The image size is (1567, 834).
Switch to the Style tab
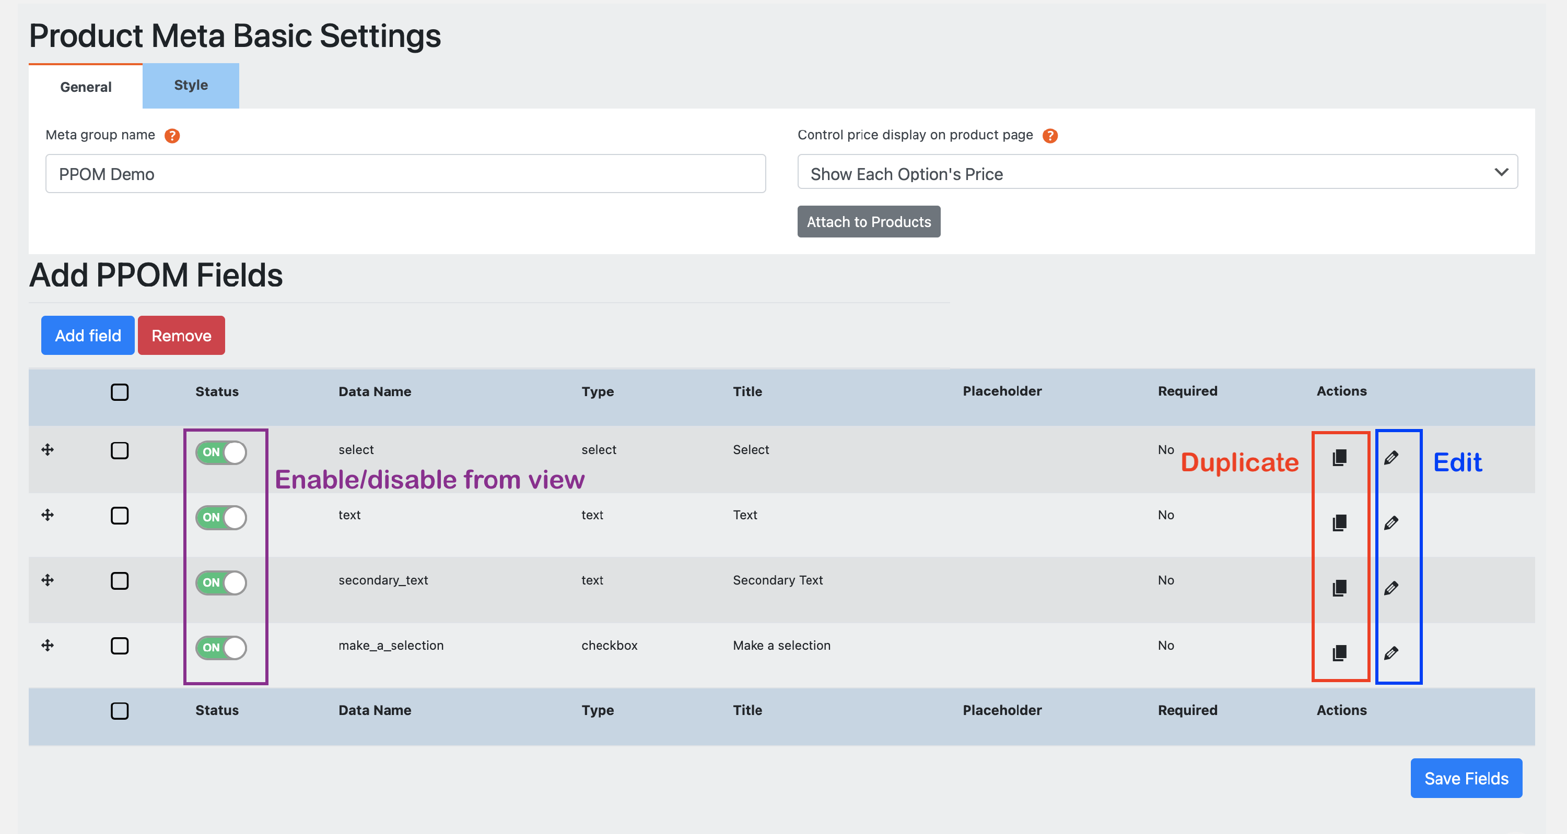[x=191, y=86]
